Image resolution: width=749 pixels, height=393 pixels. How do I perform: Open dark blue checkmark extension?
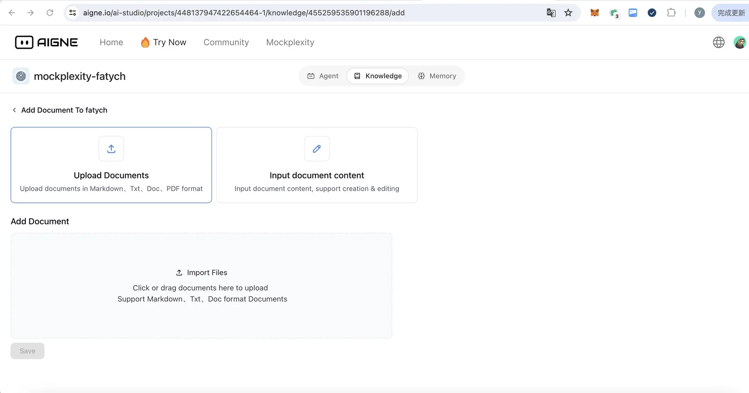(x=652, y=13)
